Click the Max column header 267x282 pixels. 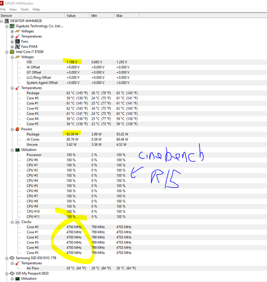pos(127,16)
